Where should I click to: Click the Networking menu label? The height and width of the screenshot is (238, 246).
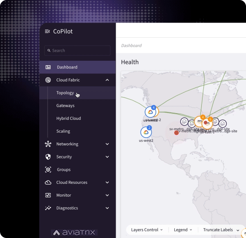pos(67,144)
